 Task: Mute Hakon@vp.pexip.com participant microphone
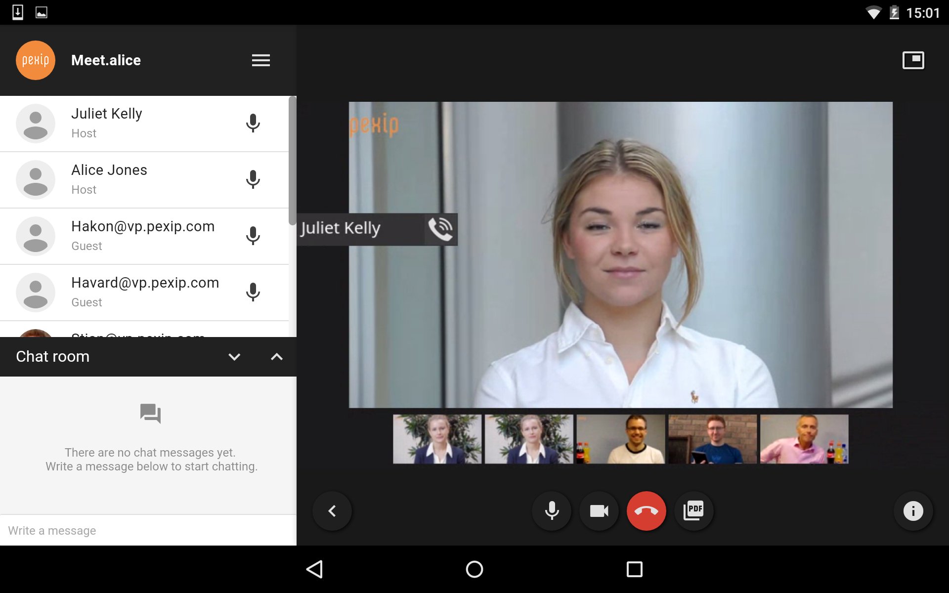tap(253, 236)
